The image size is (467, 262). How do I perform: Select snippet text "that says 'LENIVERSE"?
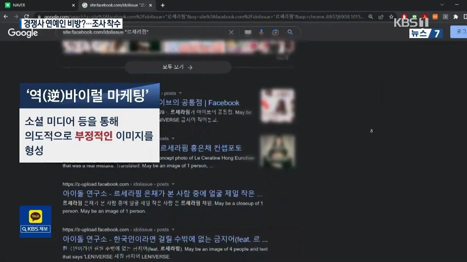87,257
